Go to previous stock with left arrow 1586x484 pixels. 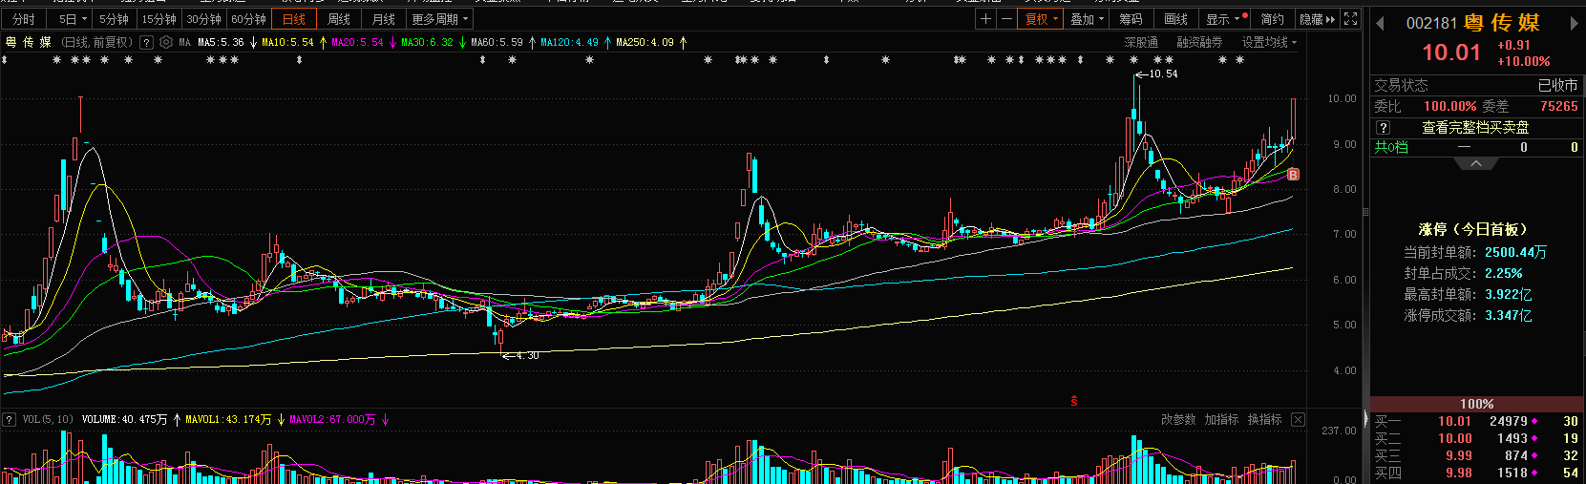point(1380,24)
